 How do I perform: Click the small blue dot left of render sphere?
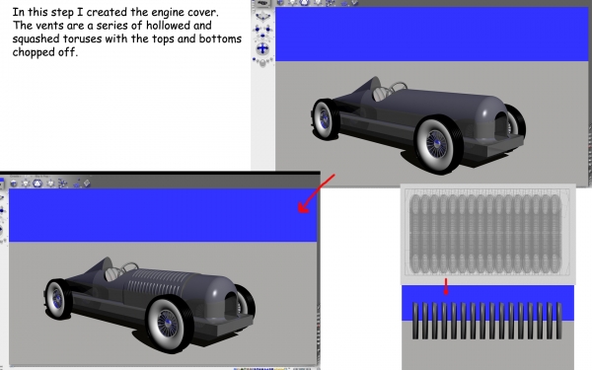[255, 59]
